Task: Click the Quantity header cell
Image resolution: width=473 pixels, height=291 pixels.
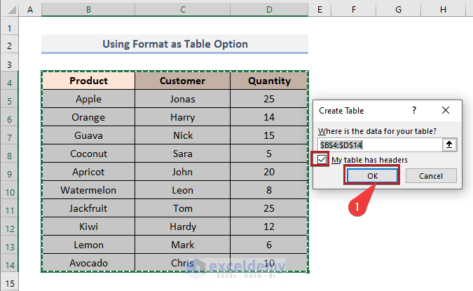Action: (x=269, y=81)
